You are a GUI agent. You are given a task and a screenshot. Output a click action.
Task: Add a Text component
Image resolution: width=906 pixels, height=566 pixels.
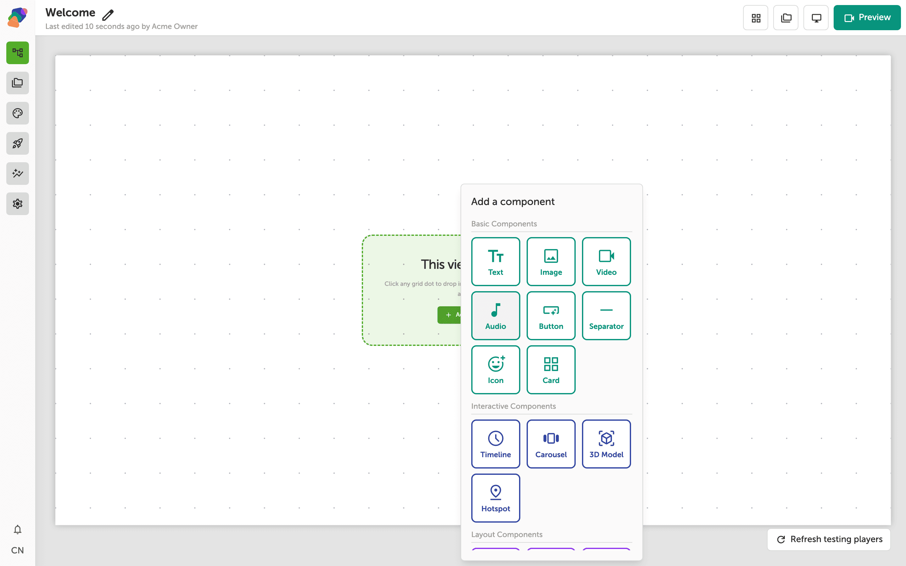pyautogui.click(x=495, y=262)
